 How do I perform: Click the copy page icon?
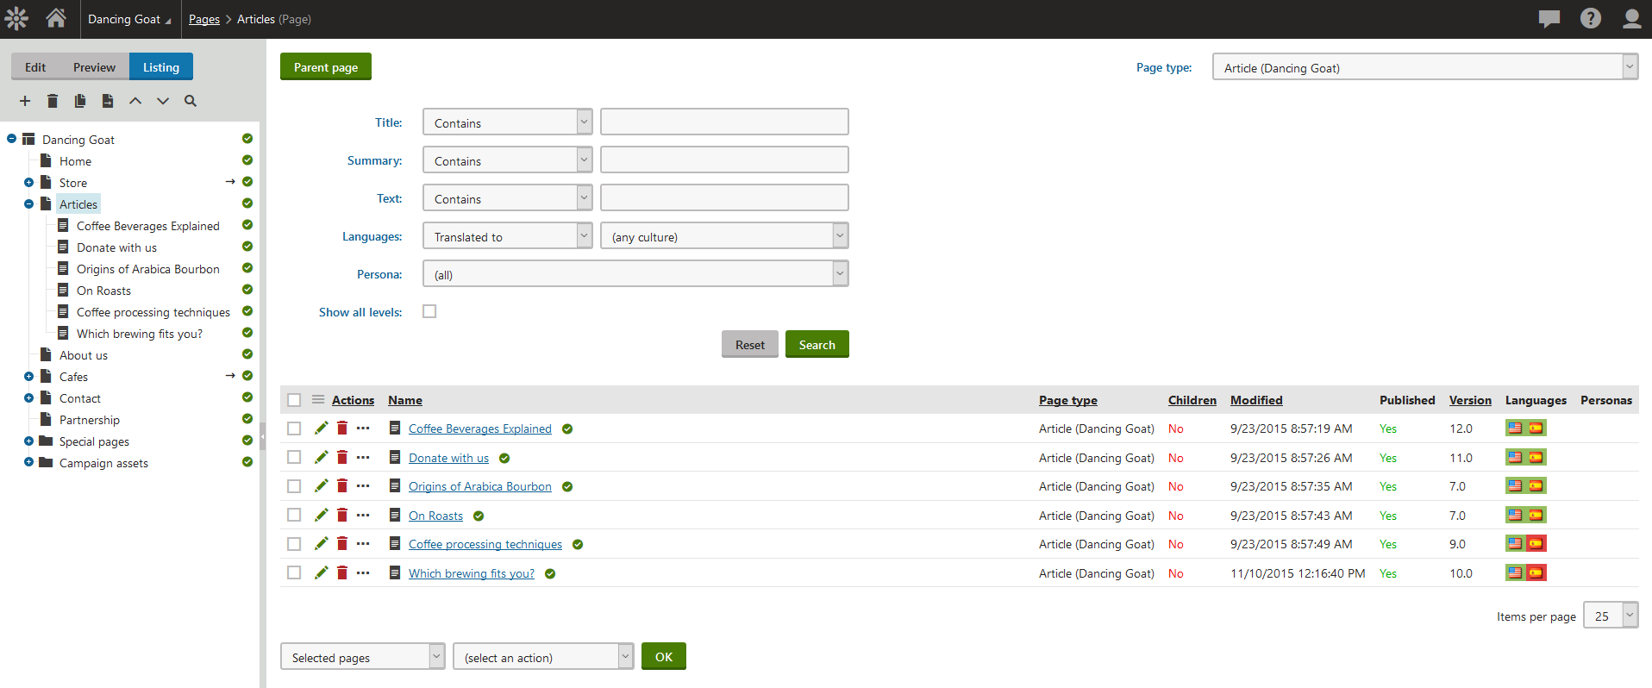[80, 101]
